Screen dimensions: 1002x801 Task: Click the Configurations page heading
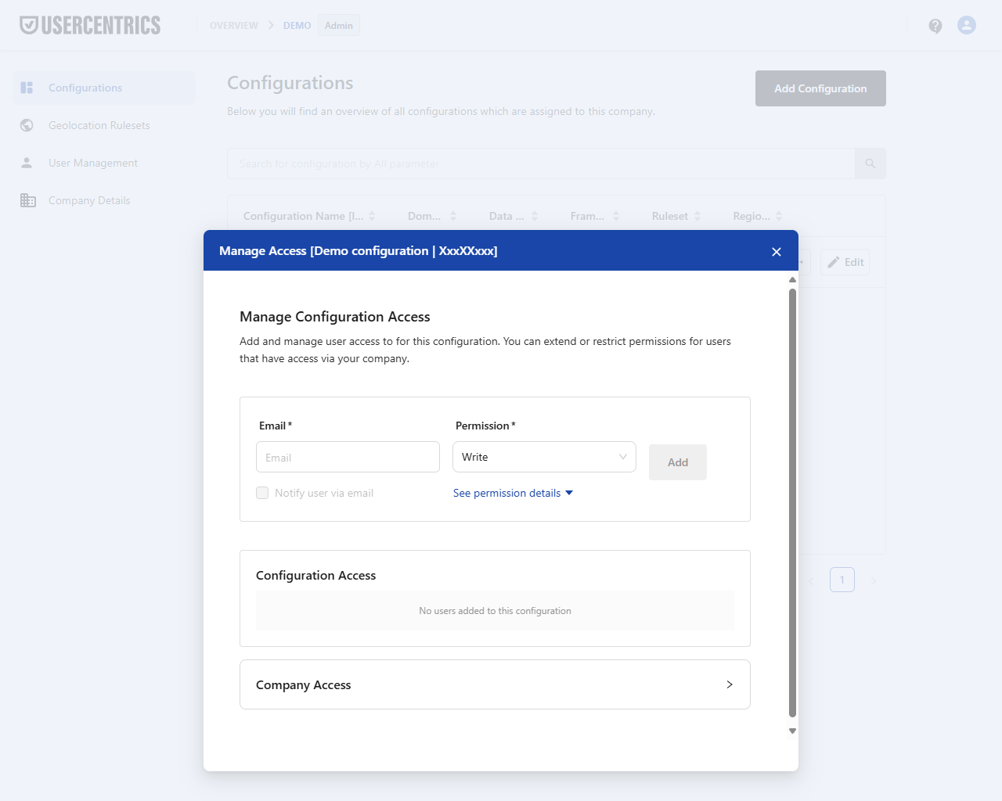click(290, 83)
